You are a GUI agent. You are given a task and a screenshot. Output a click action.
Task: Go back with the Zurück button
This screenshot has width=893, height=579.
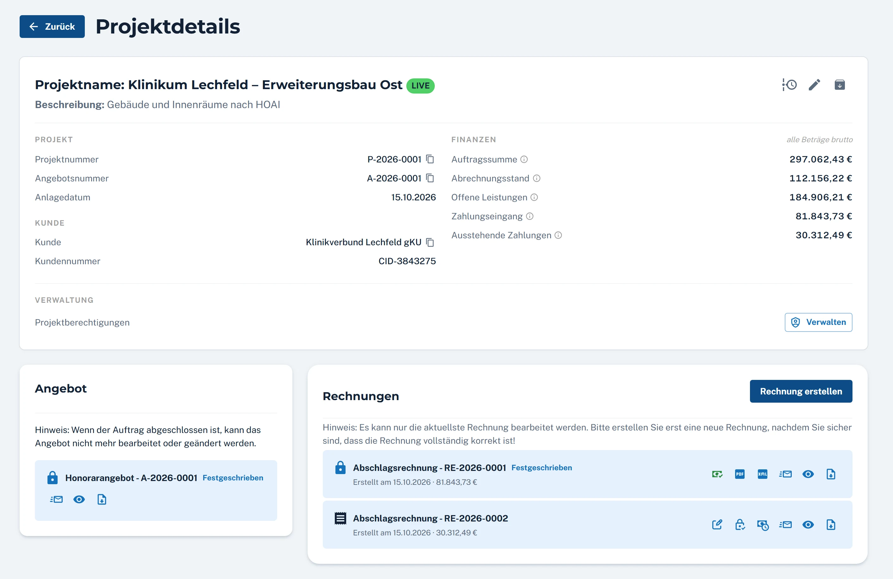pyautogui.click(x=52, y=27)
